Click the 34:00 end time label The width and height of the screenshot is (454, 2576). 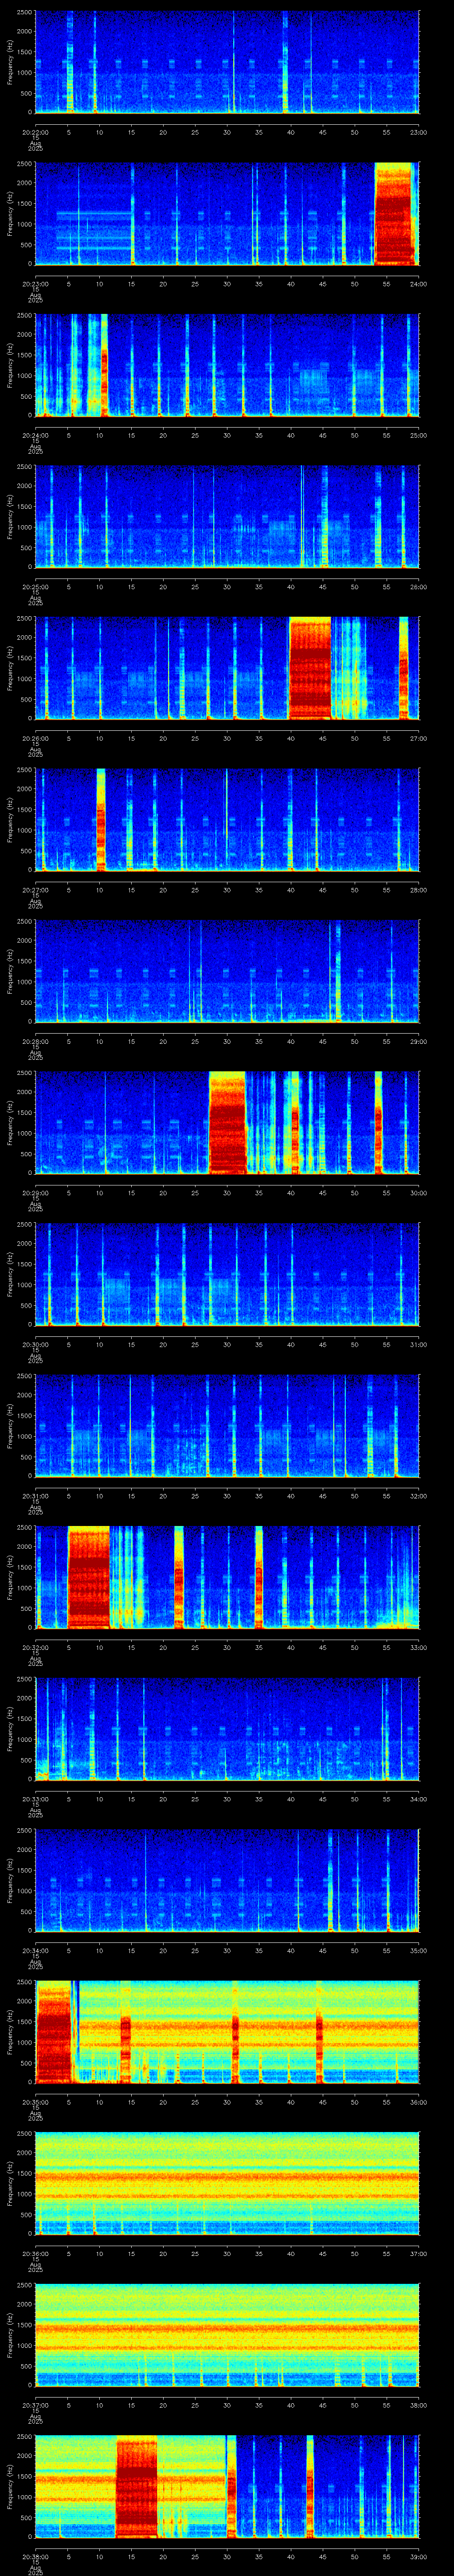pyautogui.click(x=418, y=1798)
